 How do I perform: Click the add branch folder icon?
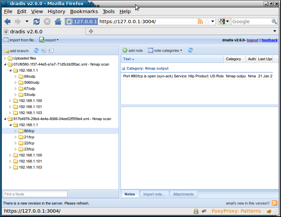pos(7,51)
